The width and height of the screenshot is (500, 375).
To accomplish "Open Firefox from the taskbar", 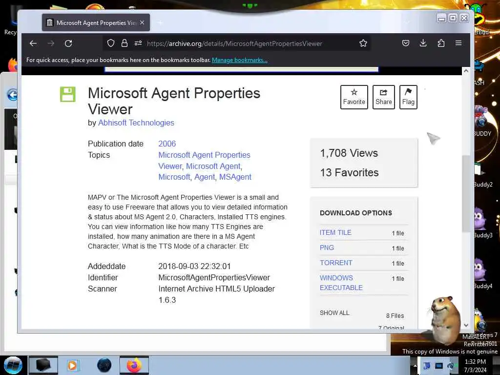I will coord(134,365).
